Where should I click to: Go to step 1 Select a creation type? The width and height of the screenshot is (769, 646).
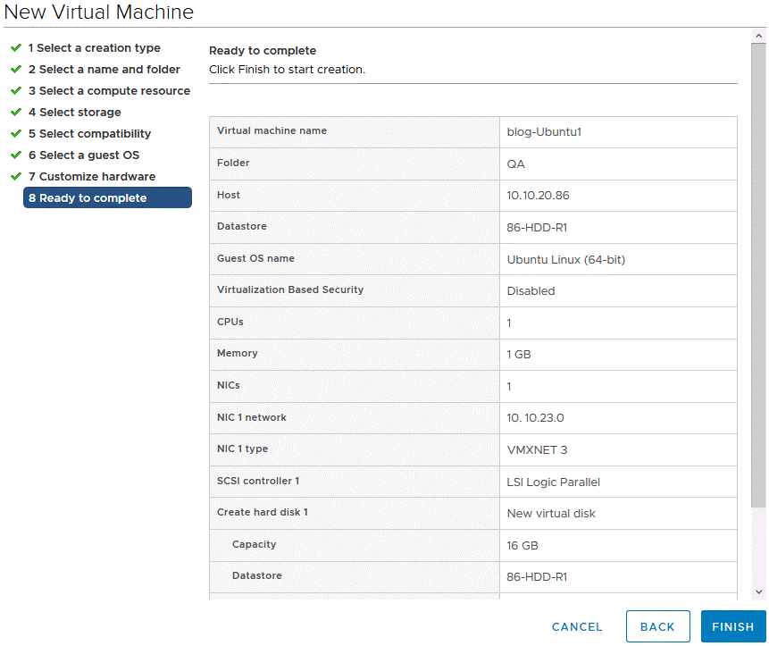[x=94, y=48]
